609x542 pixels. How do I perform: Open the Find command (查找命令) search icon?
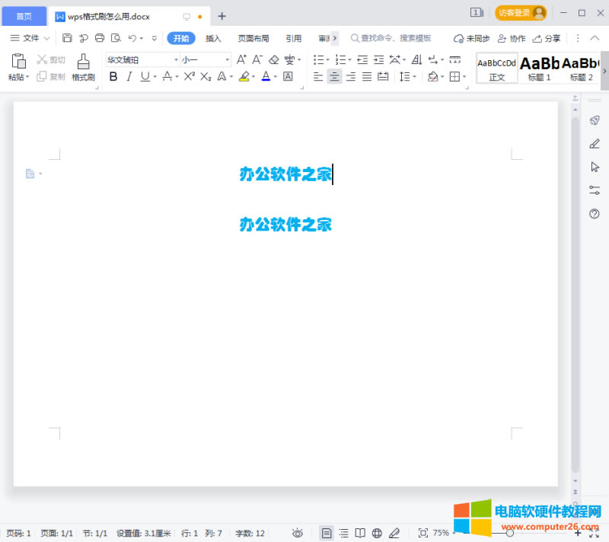pos(355,38)
